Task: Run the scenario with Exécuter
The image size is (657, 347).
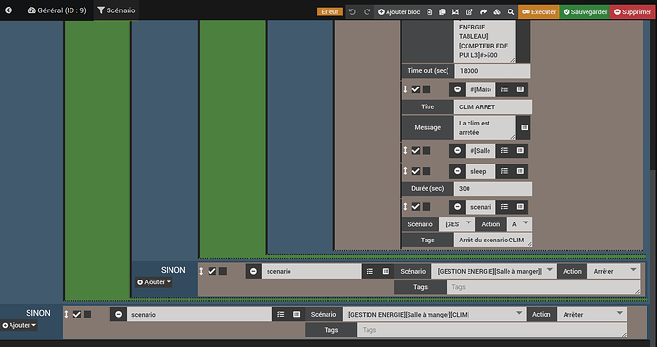Action: pyautogui.click(x=539, y=12)
